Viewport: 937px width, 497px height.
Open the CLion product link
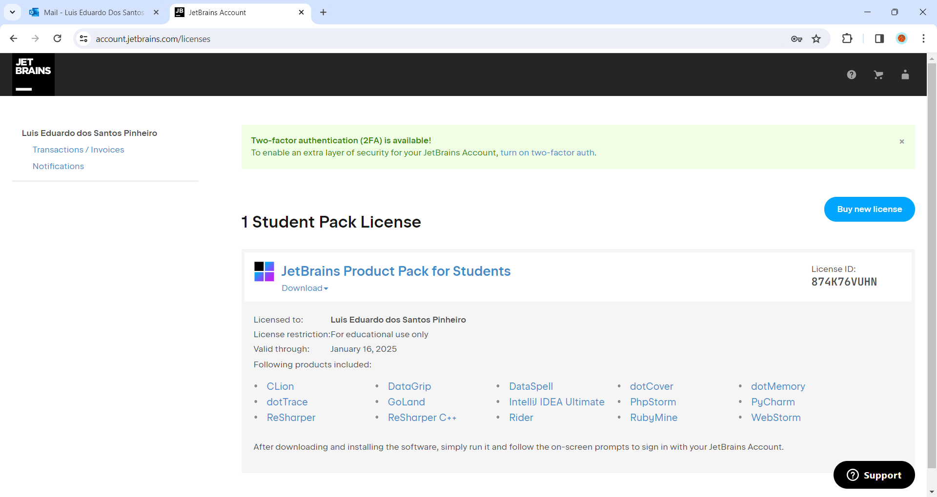[x=280, y=386]
